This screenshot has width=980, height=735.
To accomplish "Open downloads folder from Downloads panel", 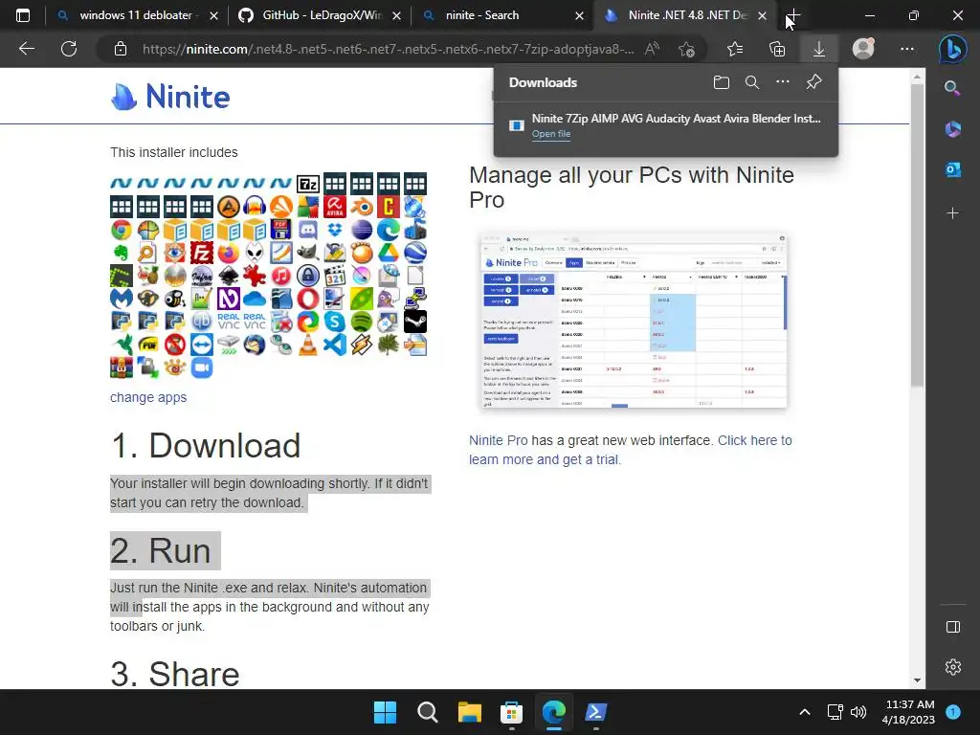I will [x=722, y=82].
